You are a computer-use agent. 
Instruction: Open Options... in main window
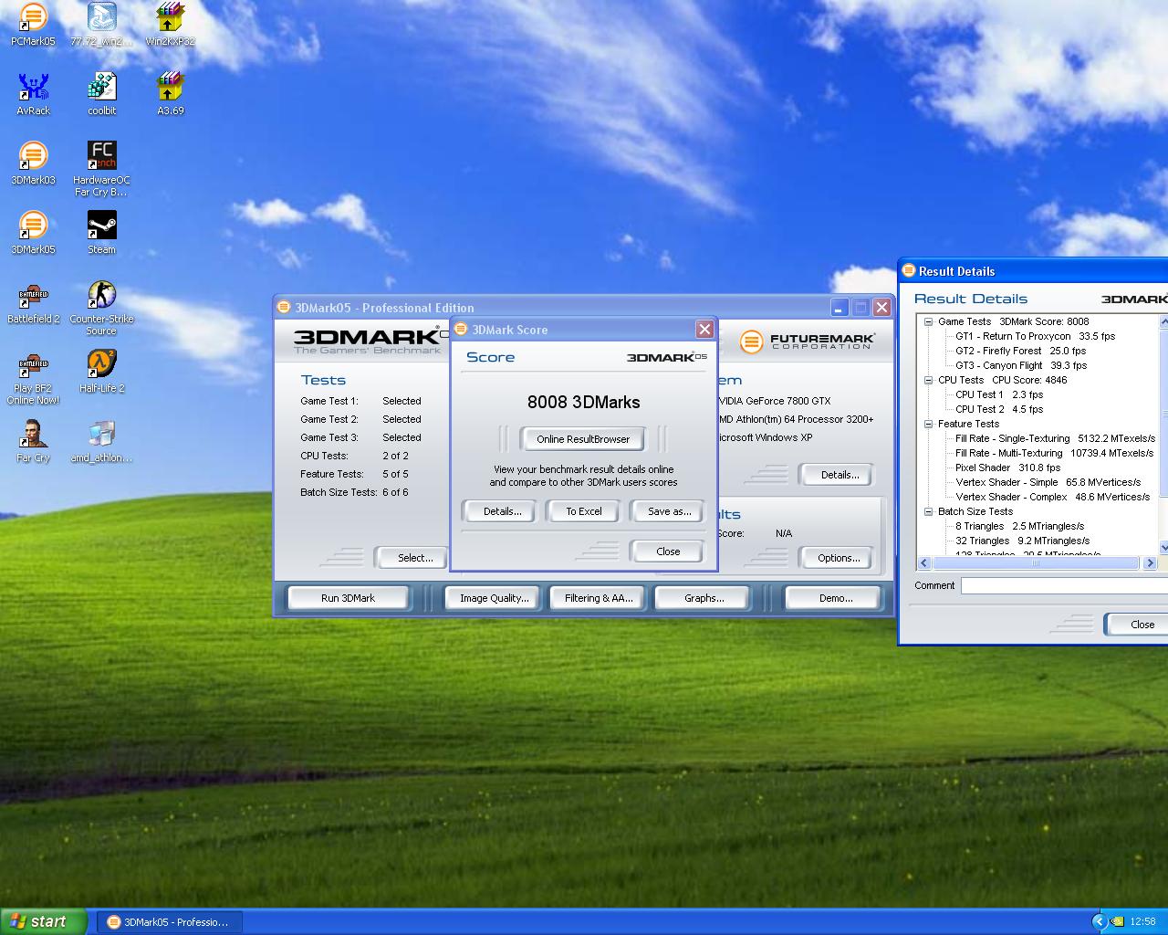tap(839, 558)
